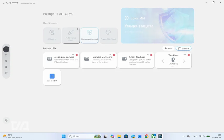Open Copilot from the taskbar
Screen dimensions: 224x140
pos(112,136)
